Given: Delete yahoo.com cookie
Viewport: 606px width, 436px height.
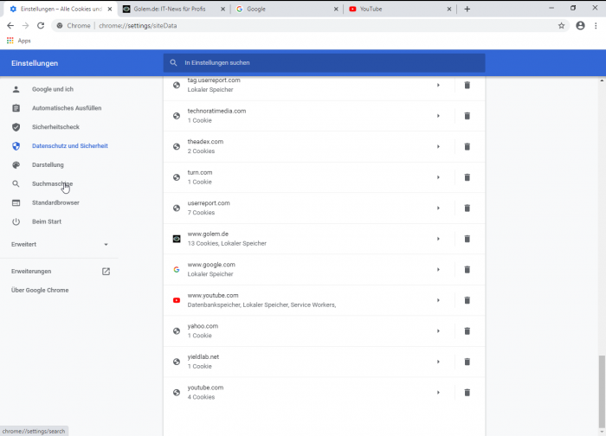Looking at the screenshot, I should coord(467,331).
